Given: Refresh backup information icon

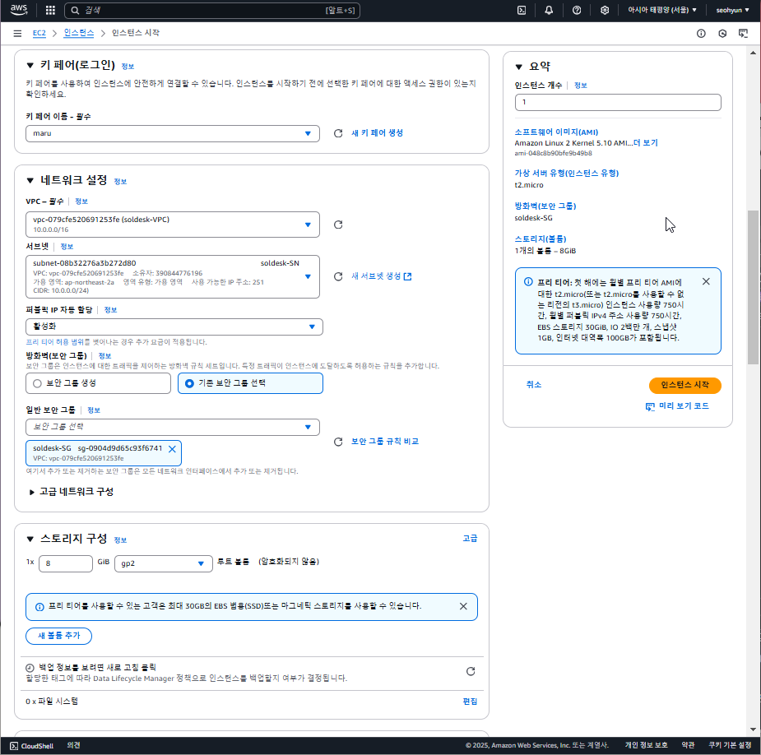Looking at the screenshot, I should click(x=471, y=672).
